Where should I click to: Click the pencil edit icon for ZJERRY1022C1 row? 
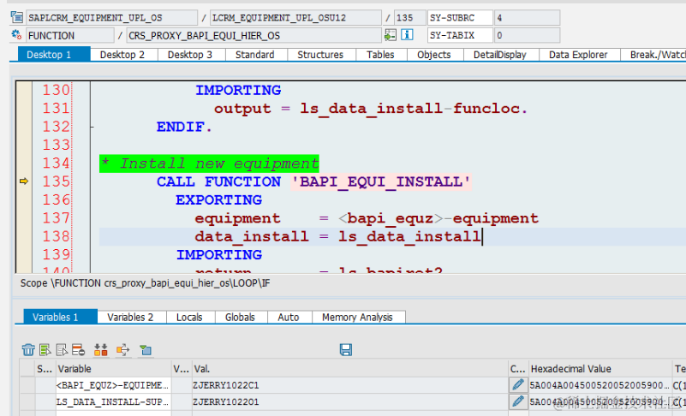click(x=517, y=385)
